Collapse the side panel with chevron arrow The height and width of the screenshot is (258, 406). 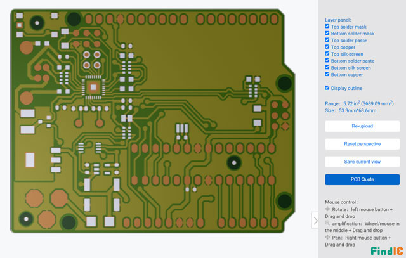point(315,221)
